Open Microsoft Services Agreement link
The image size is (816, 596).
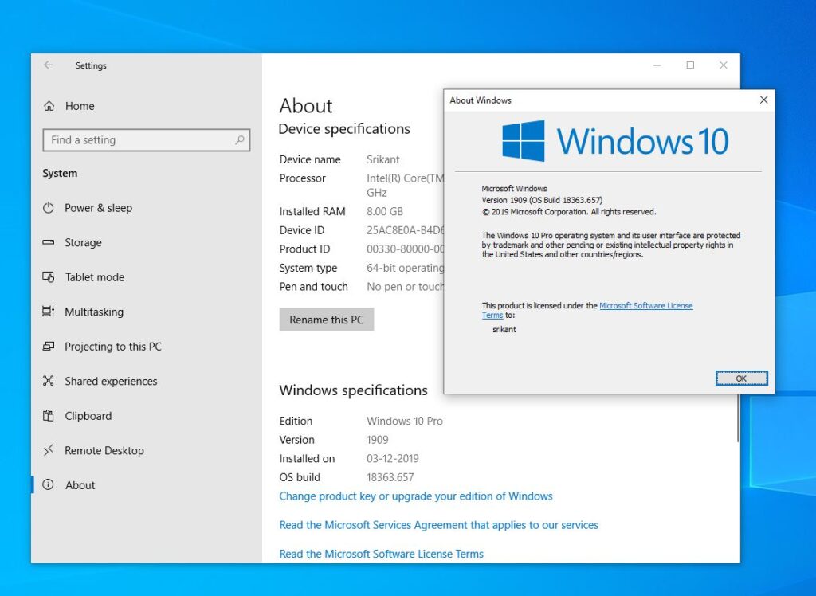coord(439,525)
